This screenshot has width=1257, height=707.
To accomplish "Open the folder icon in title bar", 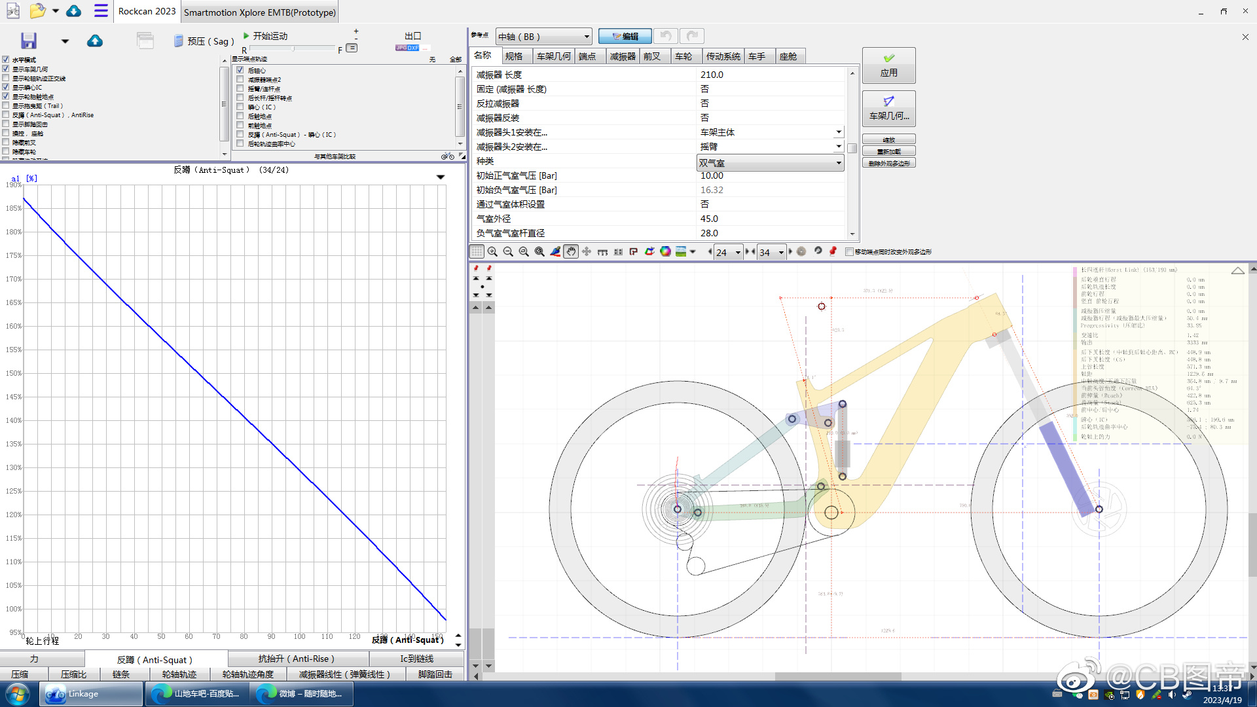I will [37, 11].
